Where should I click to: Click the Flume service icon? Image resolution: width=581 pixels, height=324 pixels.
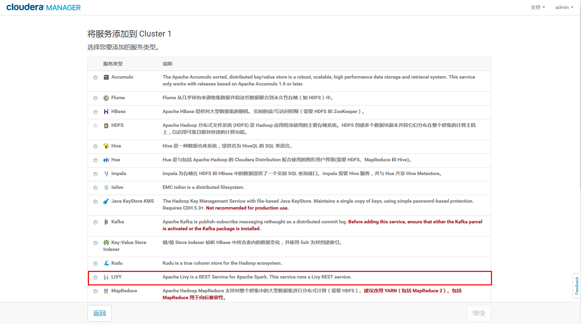click(106, 98)
